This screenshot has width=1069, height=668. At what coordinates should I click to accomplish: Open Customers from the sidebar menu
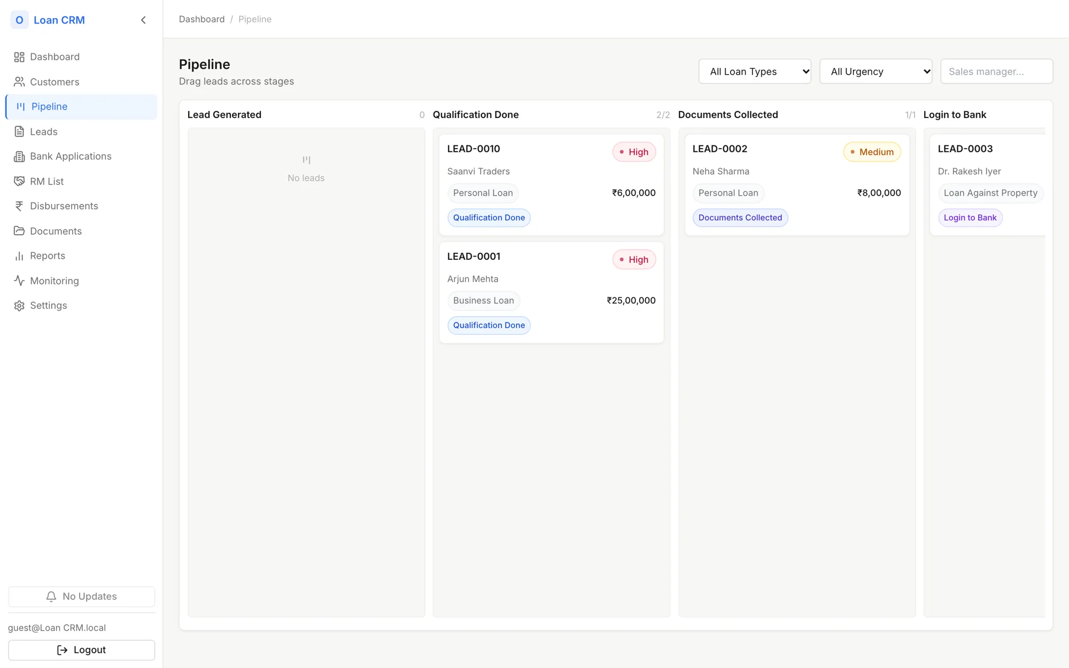point(81,82)
